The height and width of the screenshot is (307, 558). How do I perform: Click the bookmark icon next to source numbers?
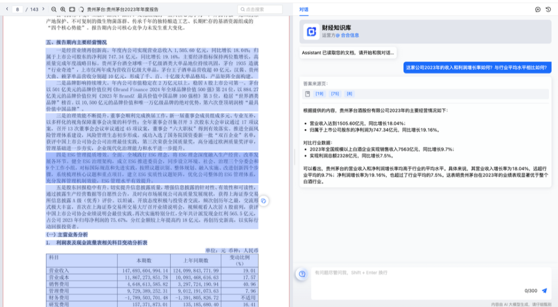point(307,93)
